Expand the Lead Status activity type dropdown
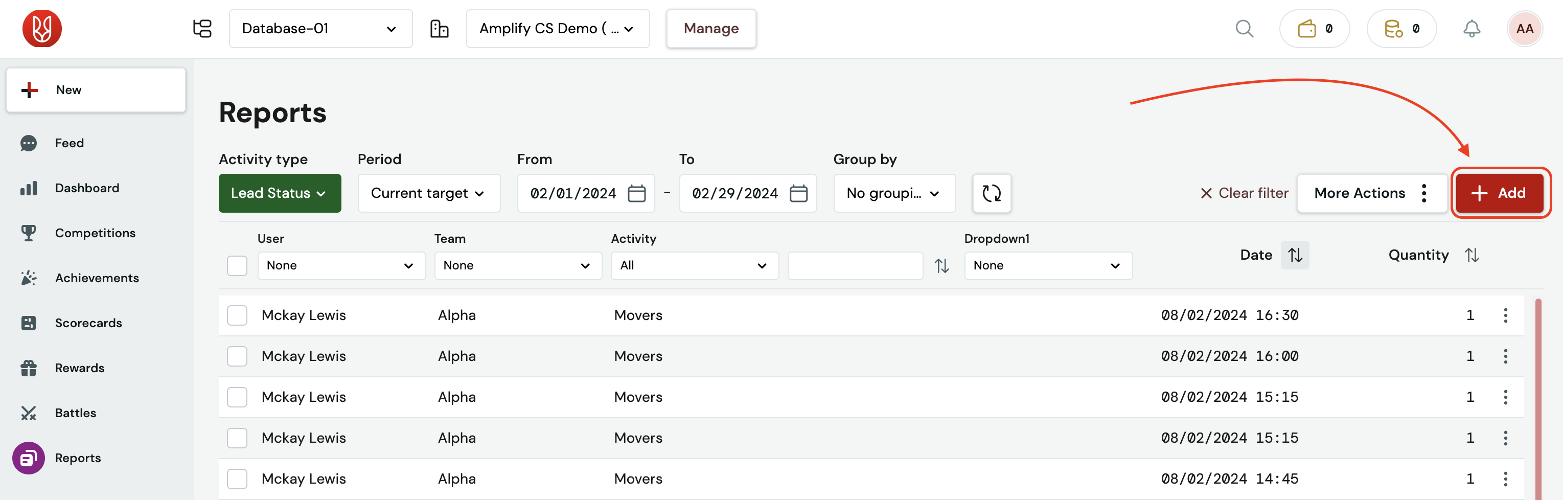1563x500 pixels. click(x=280, y=193)
